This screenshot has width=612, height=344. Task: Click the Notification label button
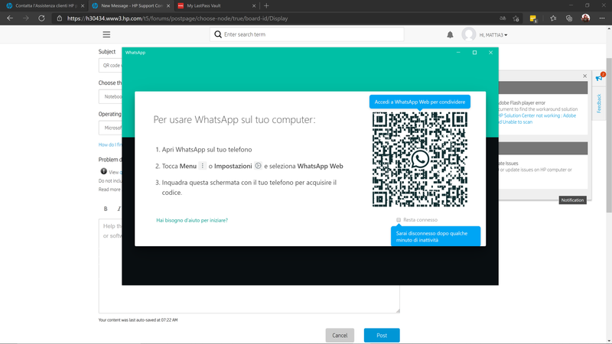coord(572,200)
